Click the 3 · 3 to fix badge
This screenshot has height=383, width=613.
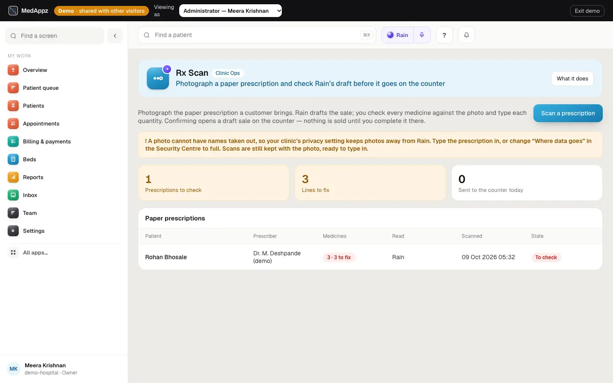(x=339, y=257)
